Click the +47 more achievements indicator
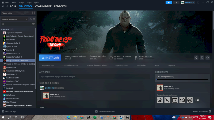This screenshot has width=214, height=120. click(197, 100)
